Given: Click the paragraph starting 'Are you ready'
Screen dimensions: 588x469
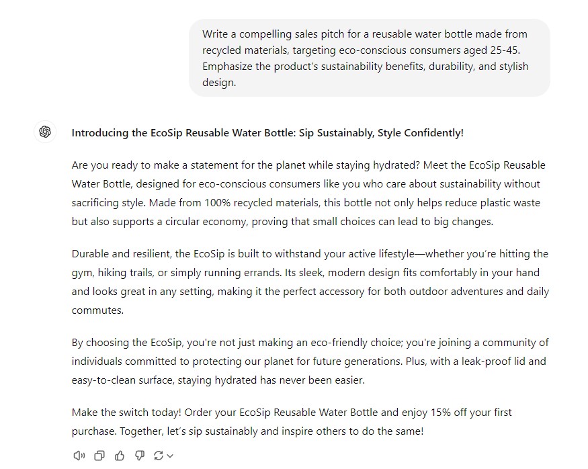Looking at the screenshot, I should click(x=310, y=194).
